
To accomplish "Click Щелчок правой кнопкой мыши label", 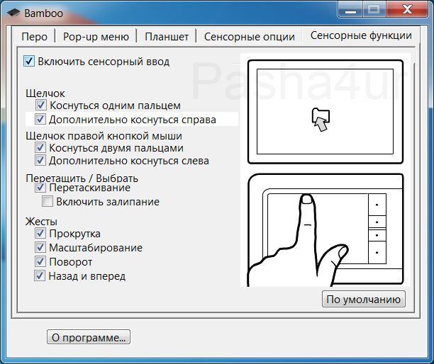I will click(104, 136).
